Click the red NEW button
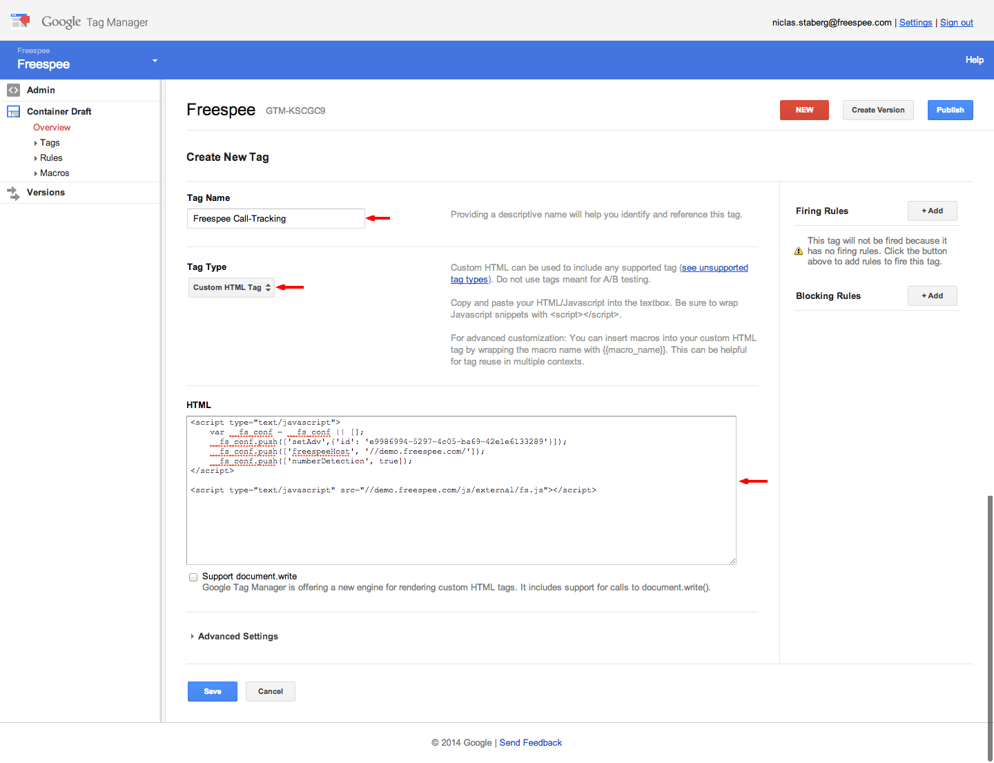The height and width of the screenshot is (763, 994). tap(804, 110)
